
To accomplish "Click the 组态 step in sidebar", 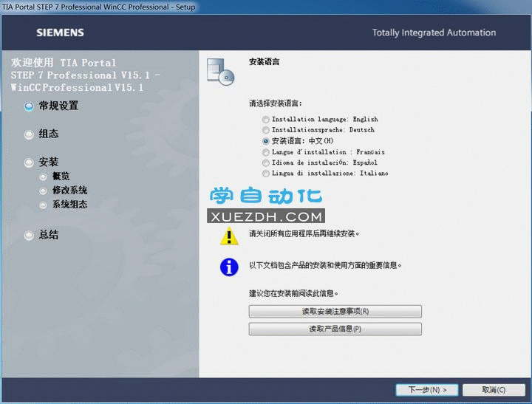I will (41, 134).
